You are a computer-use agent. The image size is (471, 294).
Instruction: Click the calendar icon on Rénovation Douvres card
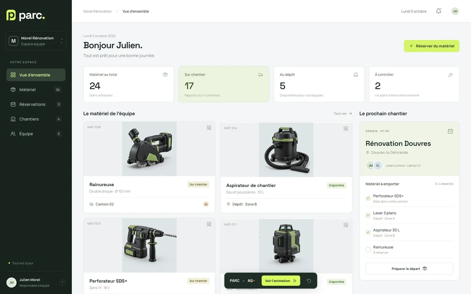(450, 131)
